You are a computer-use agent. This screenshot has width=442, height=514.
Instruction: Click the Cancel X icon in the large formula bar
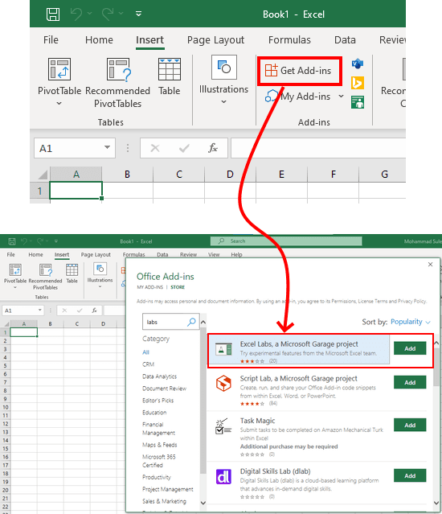pyautogui.click(x=155, y=148)
